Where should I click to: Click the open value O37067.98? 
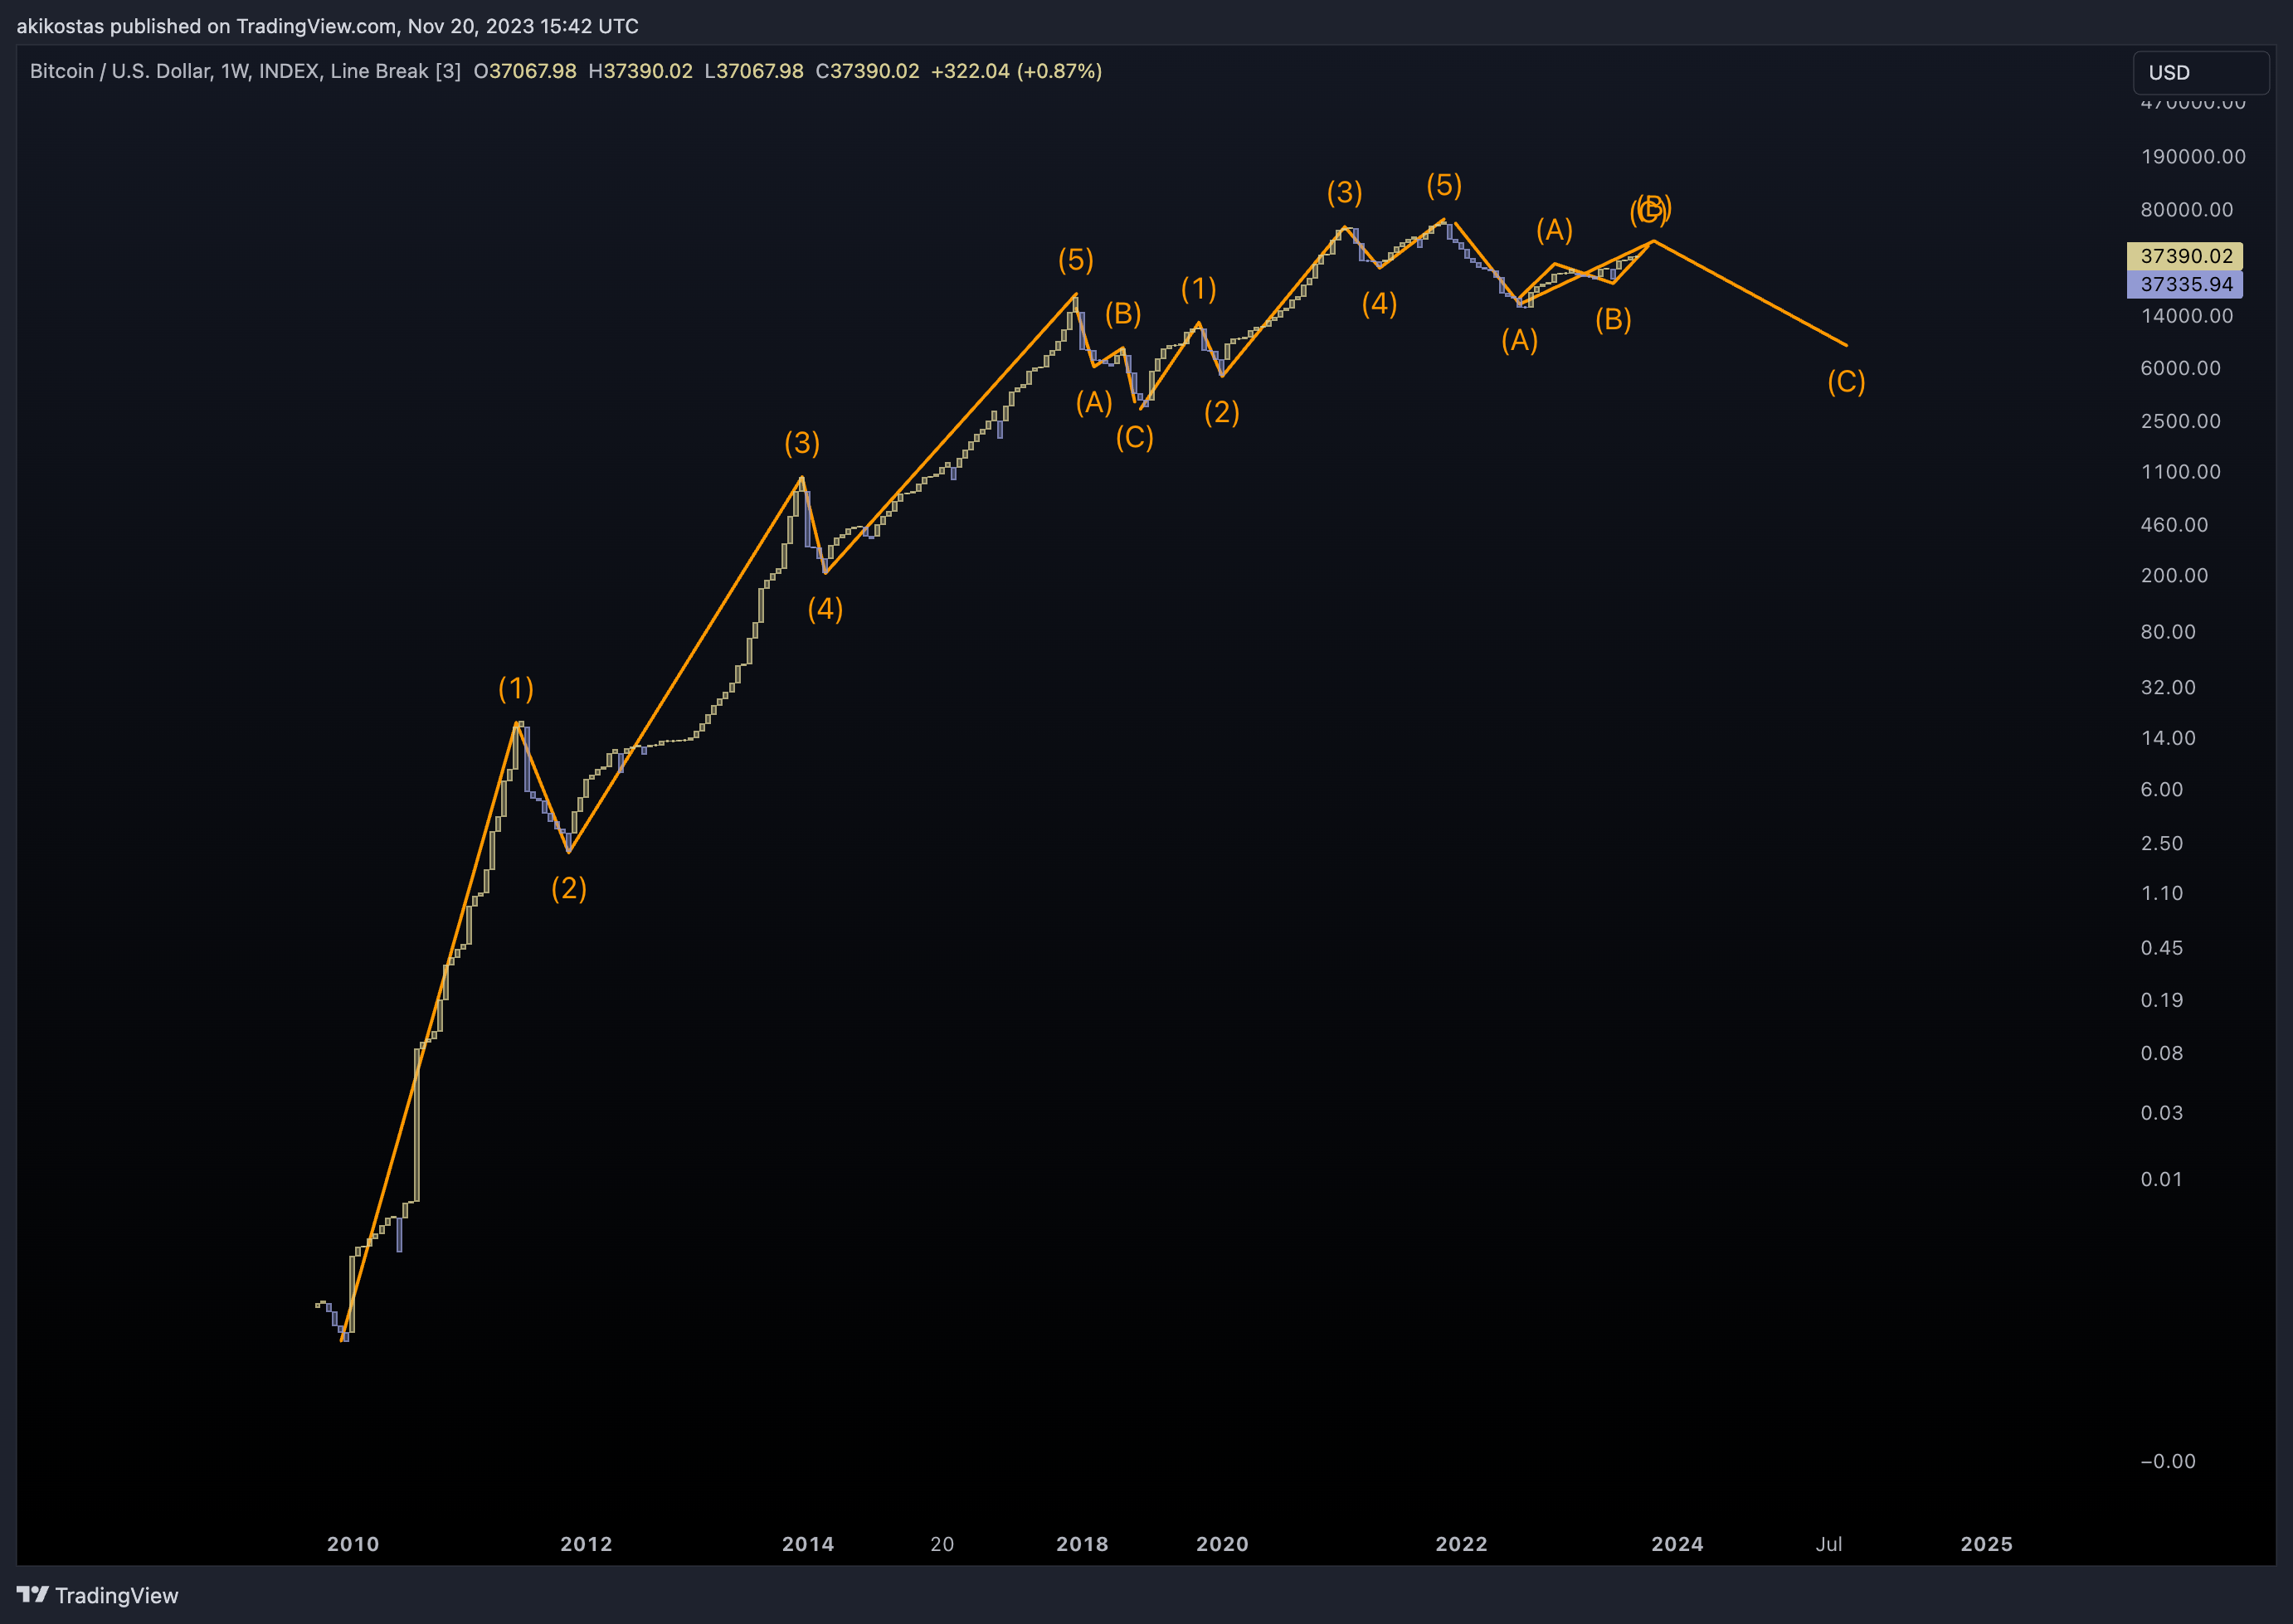tap(525, 71)
